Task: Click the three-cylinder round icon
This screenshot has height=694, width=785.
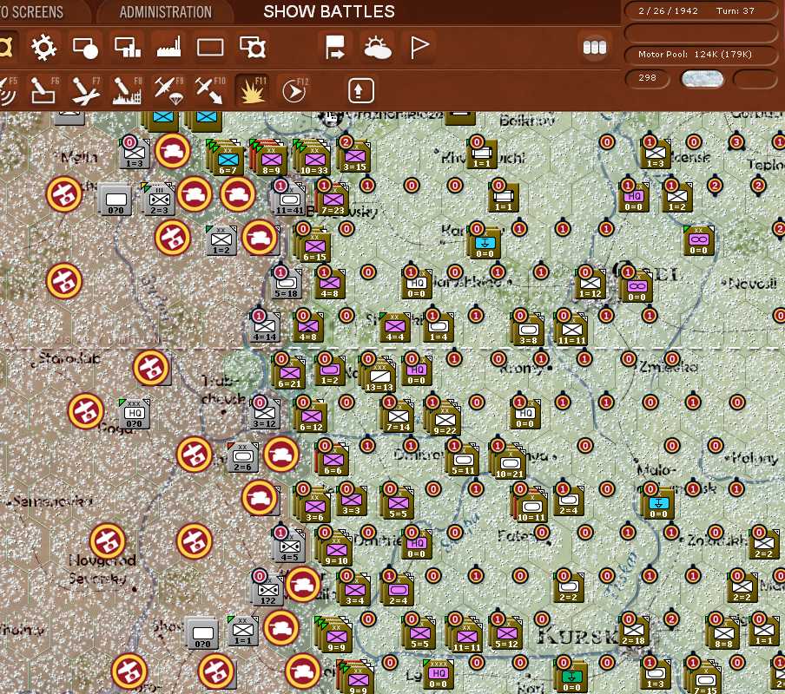Action: tap(595, 47)
